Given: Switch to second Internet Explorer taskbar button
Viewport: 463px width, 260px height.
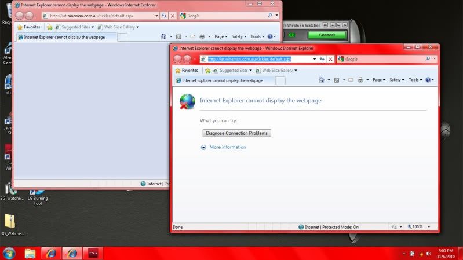Looking at the screenshot, I should point(72,254).
